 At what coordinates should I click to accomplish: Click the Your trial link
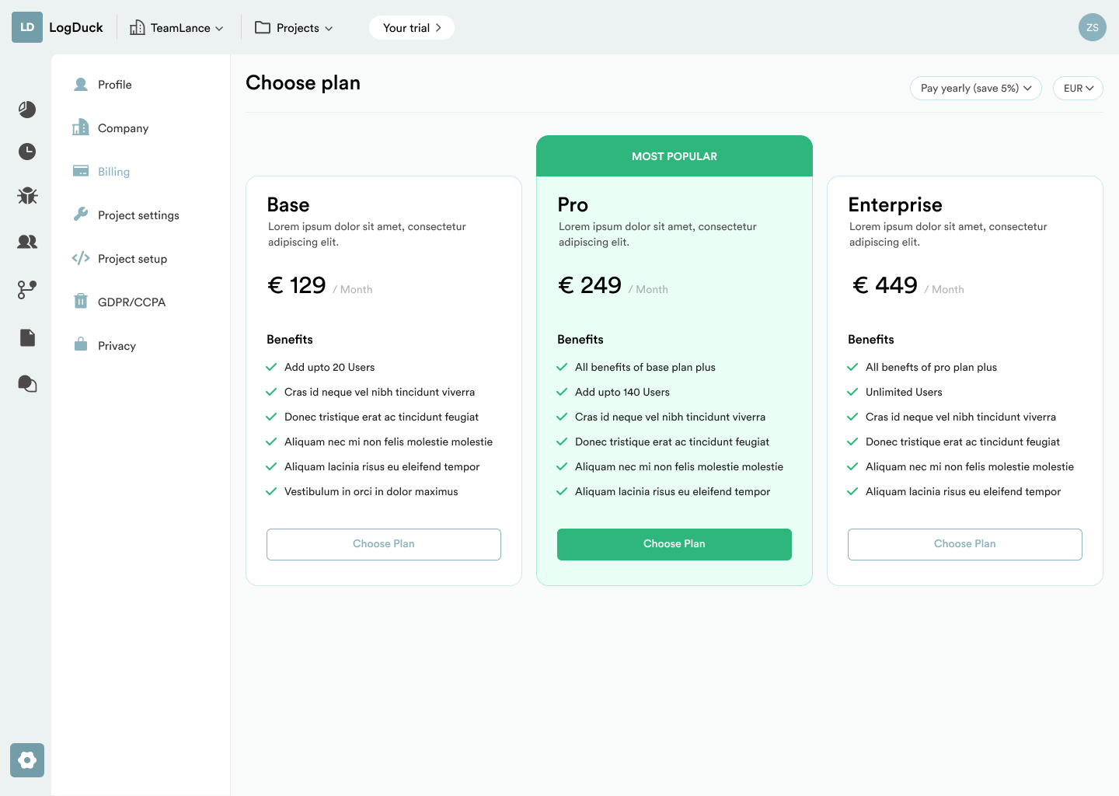pos(412,28)
